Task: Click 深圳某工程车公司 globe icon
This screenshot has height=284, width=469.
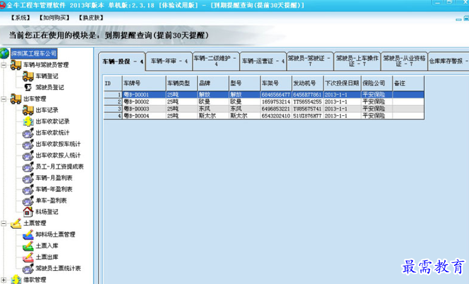Action: pyautogui.click(x=5, y=53)
